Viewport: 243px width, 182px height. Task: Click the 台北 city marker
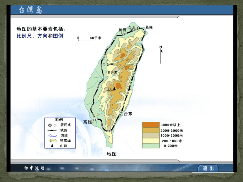pyautogui.click(x=132, y=31)
